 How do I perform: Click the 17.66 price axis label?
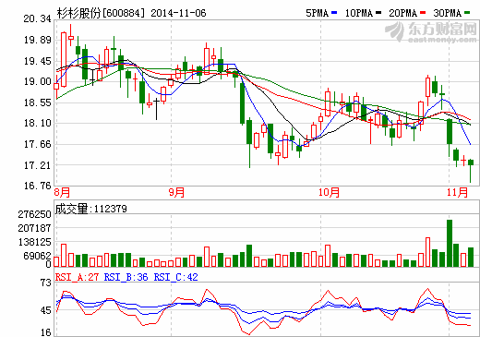point(37,144)
